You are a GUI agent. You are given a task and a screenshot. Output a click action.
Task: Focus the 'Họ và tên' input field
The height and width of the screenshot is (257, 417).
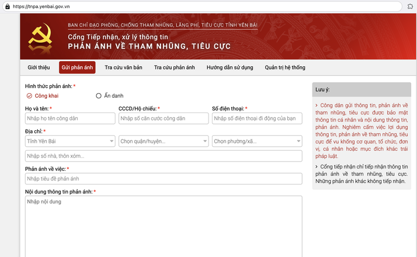(x=70, y=119)
